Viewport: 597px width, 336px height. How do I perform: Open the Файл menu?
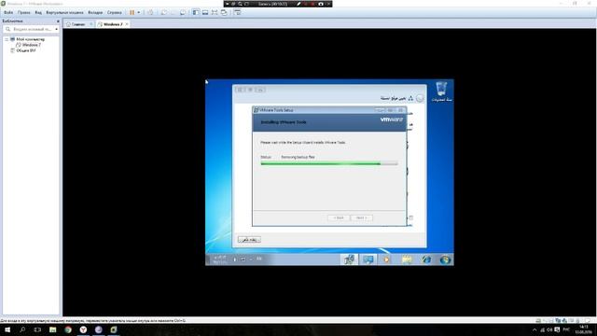click(x=8, y=12)
